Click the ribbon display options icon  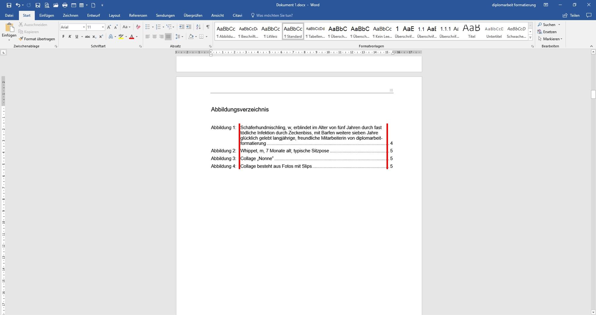pos(546,5)
